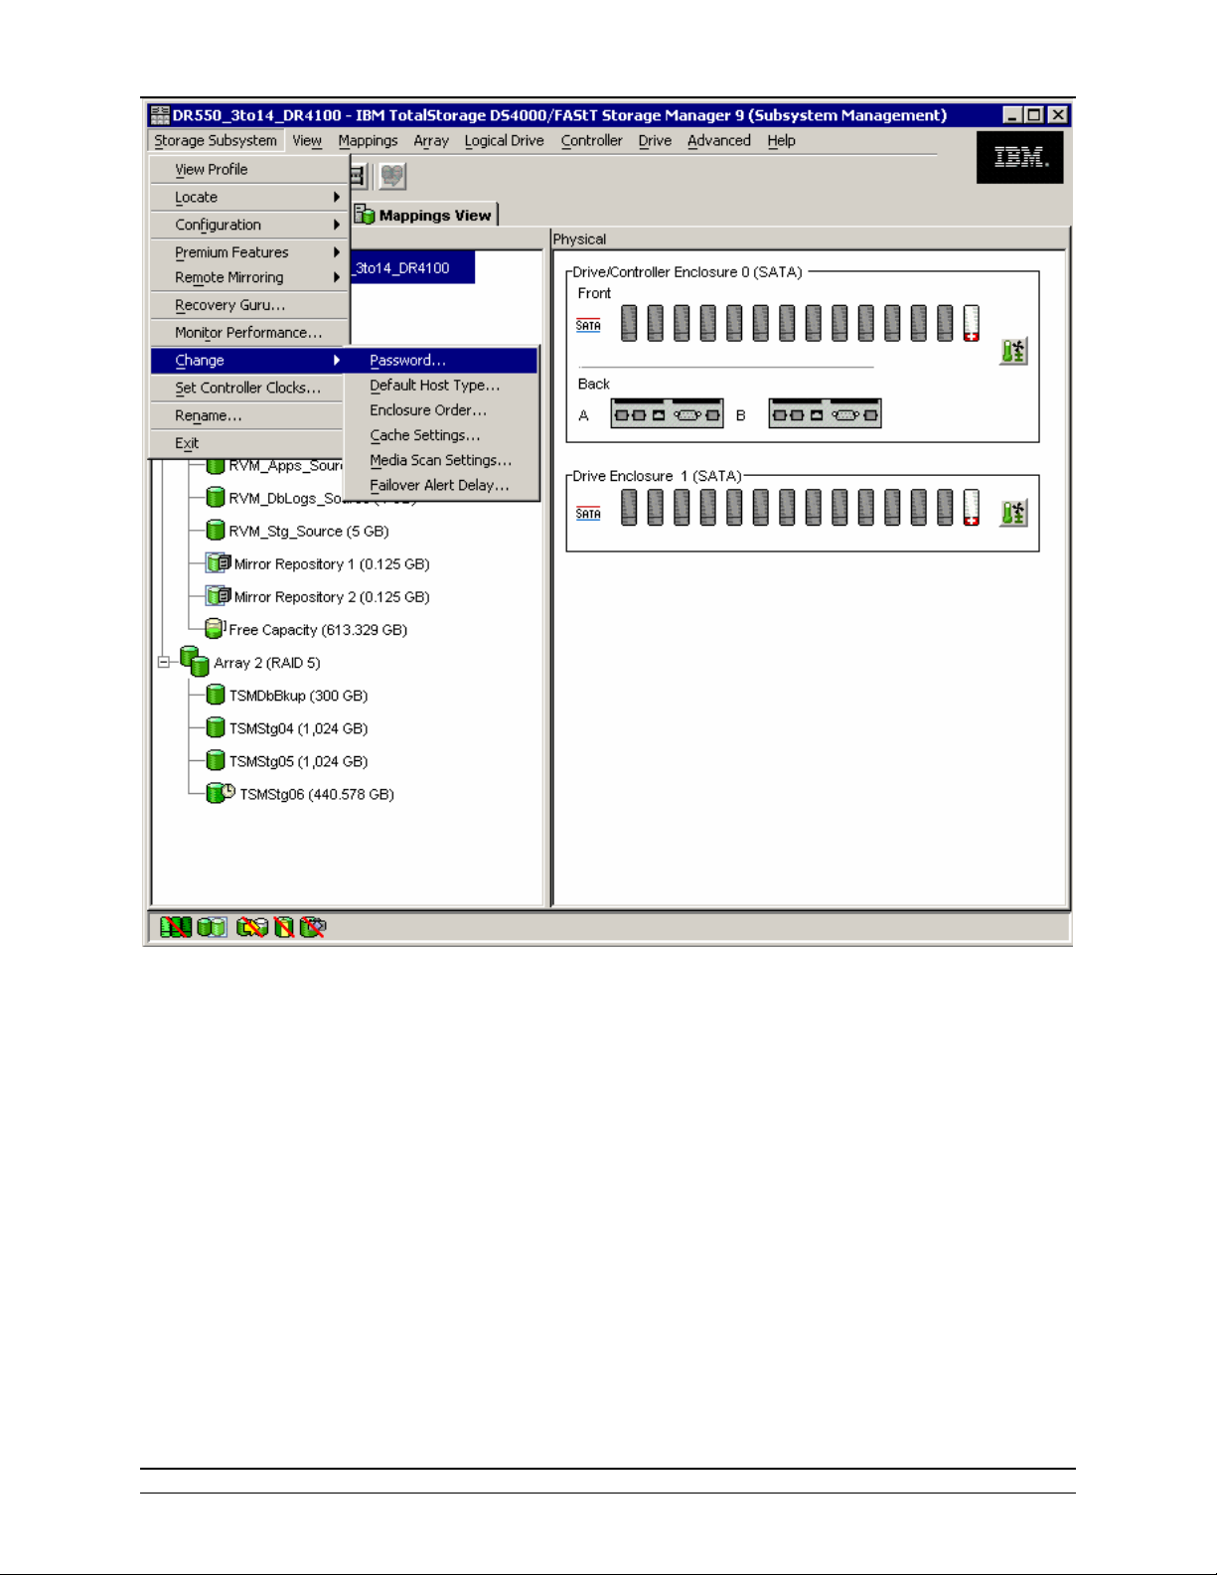The image size is (1217, 1575).
Task: Expand the Premium Features submenu
Action: point(248,252)
